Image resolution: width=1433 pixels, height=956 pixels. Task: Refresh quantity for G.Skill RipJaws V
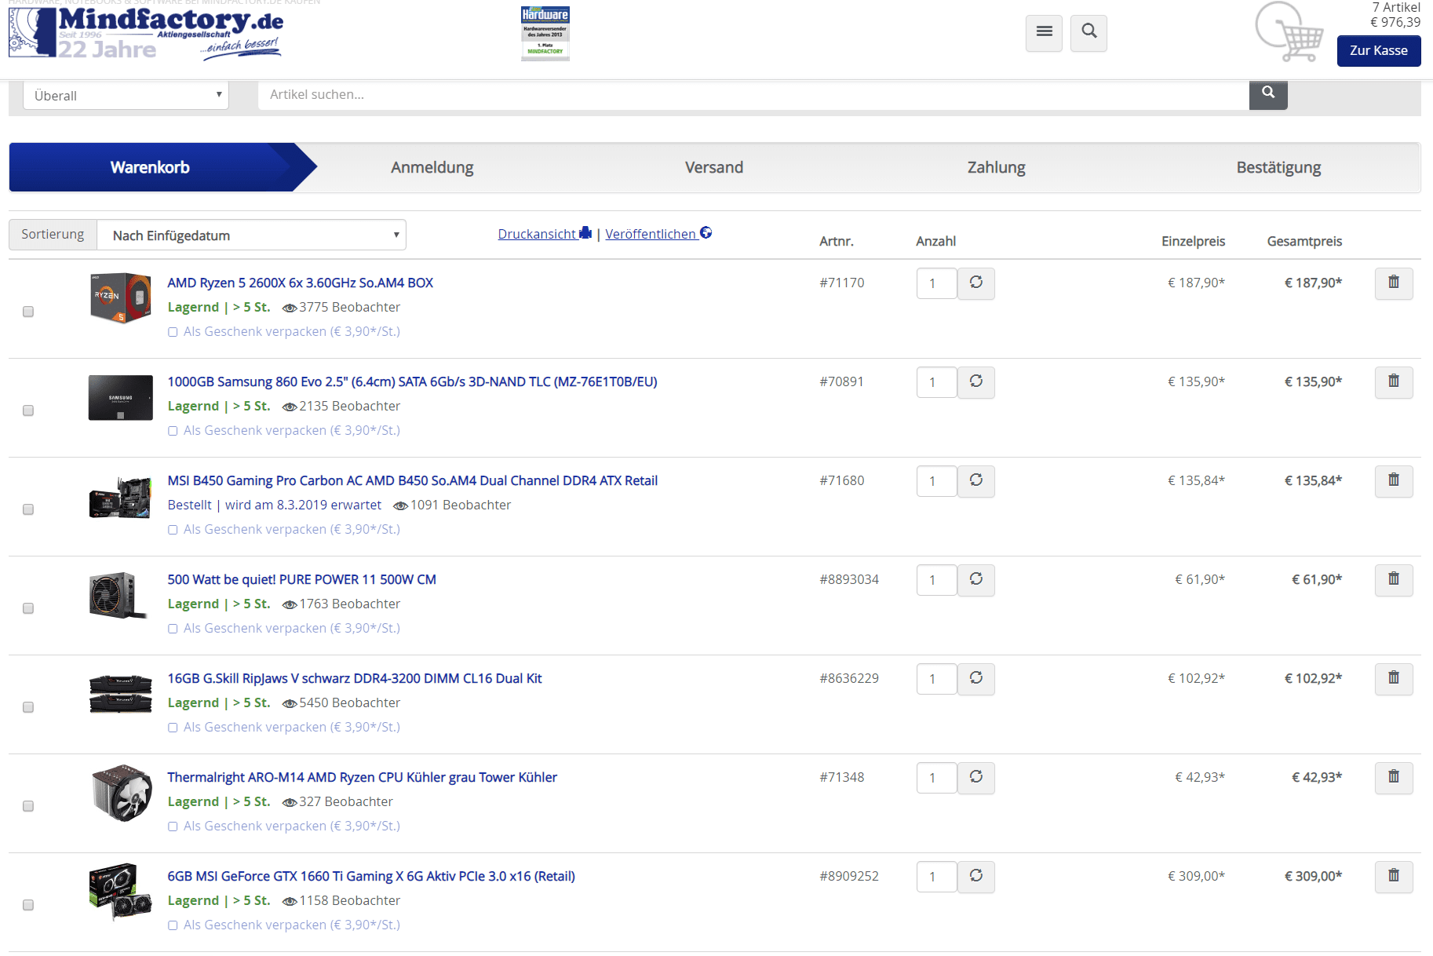pyautogui.click(x=976, y=679)
